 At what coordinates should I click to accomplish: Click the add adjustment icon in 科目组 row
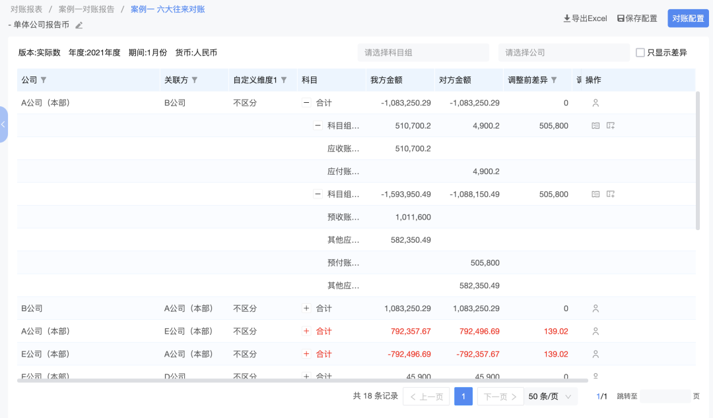[610, 125]
